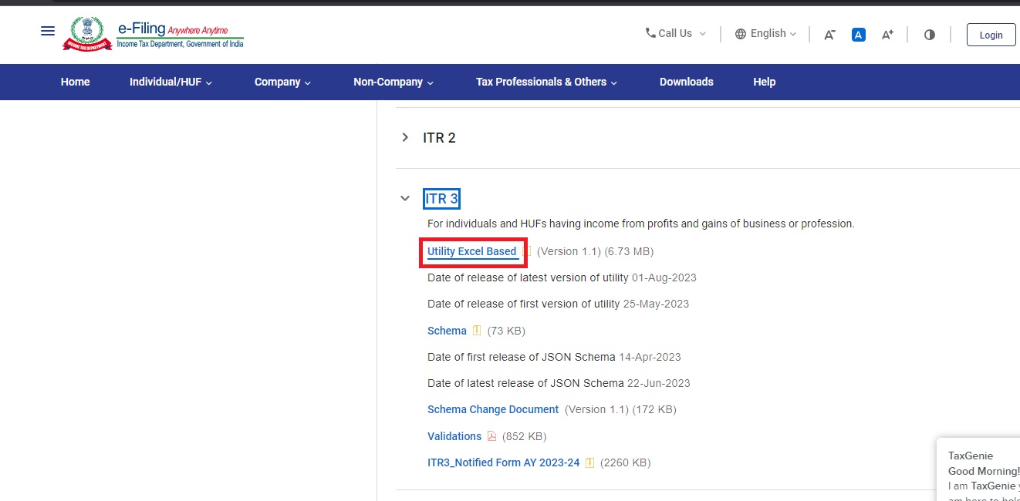Expand the ITR 2 section chevron
Screen dimensions: 1020x501
tap(405, 137)
